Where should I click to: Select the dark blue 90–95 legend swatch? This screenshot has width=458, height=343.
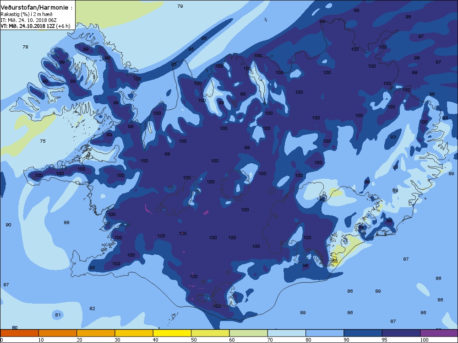click(x=363, y=333)
